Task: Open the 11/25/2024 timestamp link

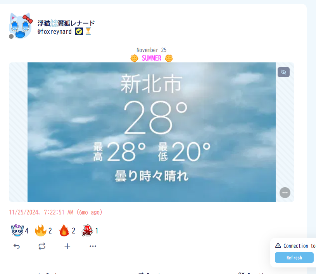Action: [x=55, y=212]
